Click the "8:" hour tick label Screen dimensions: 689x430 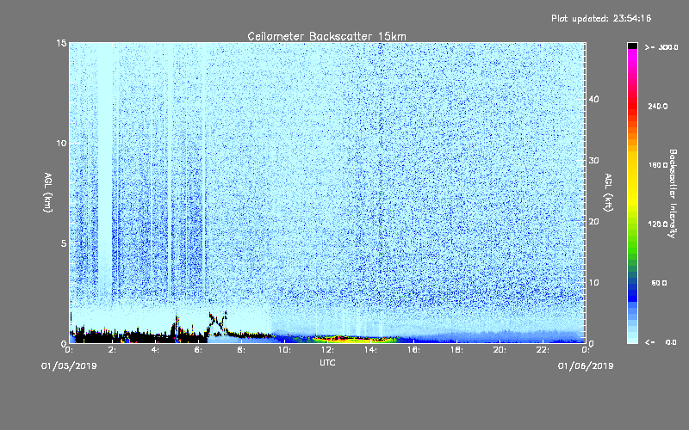pyautogui.click(x=241, y=350)
